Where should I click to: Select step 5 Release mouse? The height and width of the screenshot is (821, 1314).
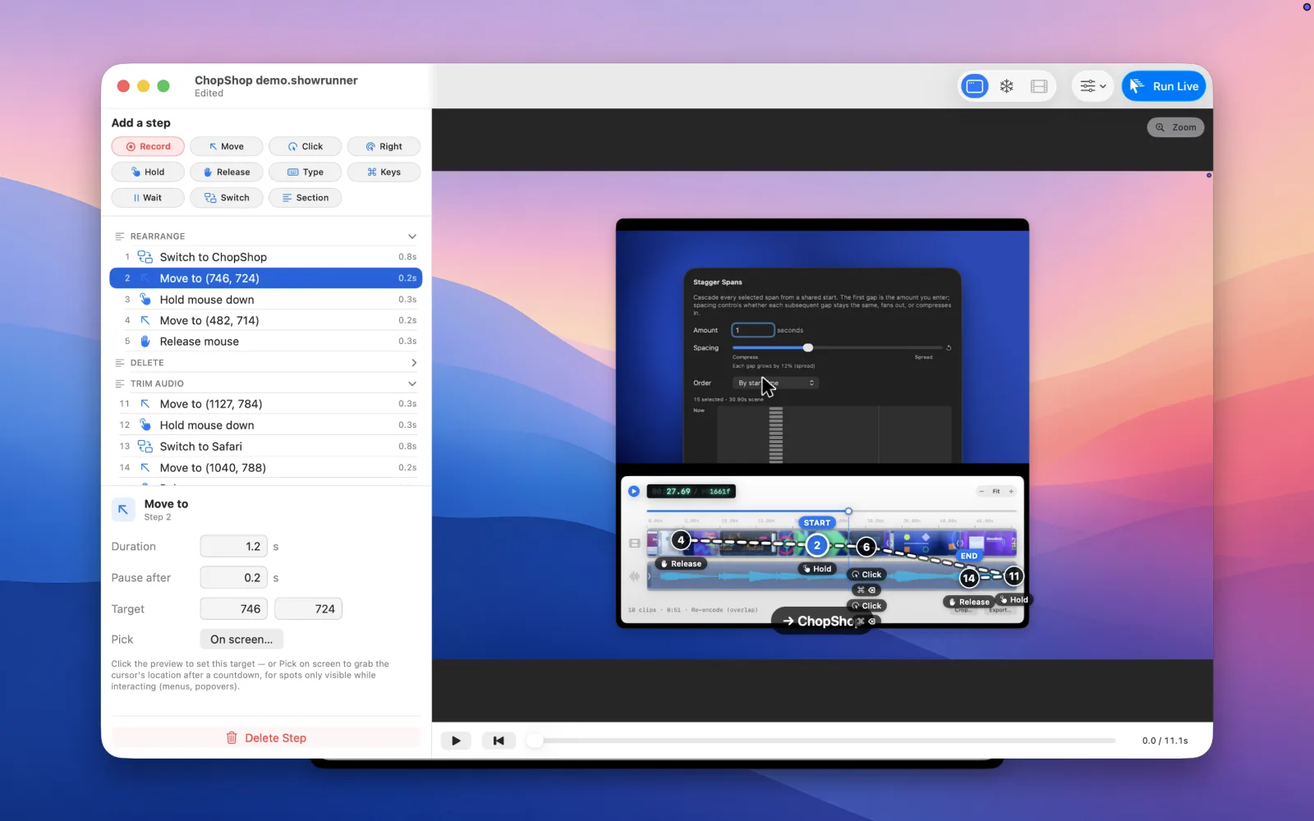click(266, 342)
